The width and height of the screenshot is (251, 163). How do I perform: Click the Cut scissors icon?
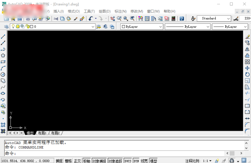(56, 19)
